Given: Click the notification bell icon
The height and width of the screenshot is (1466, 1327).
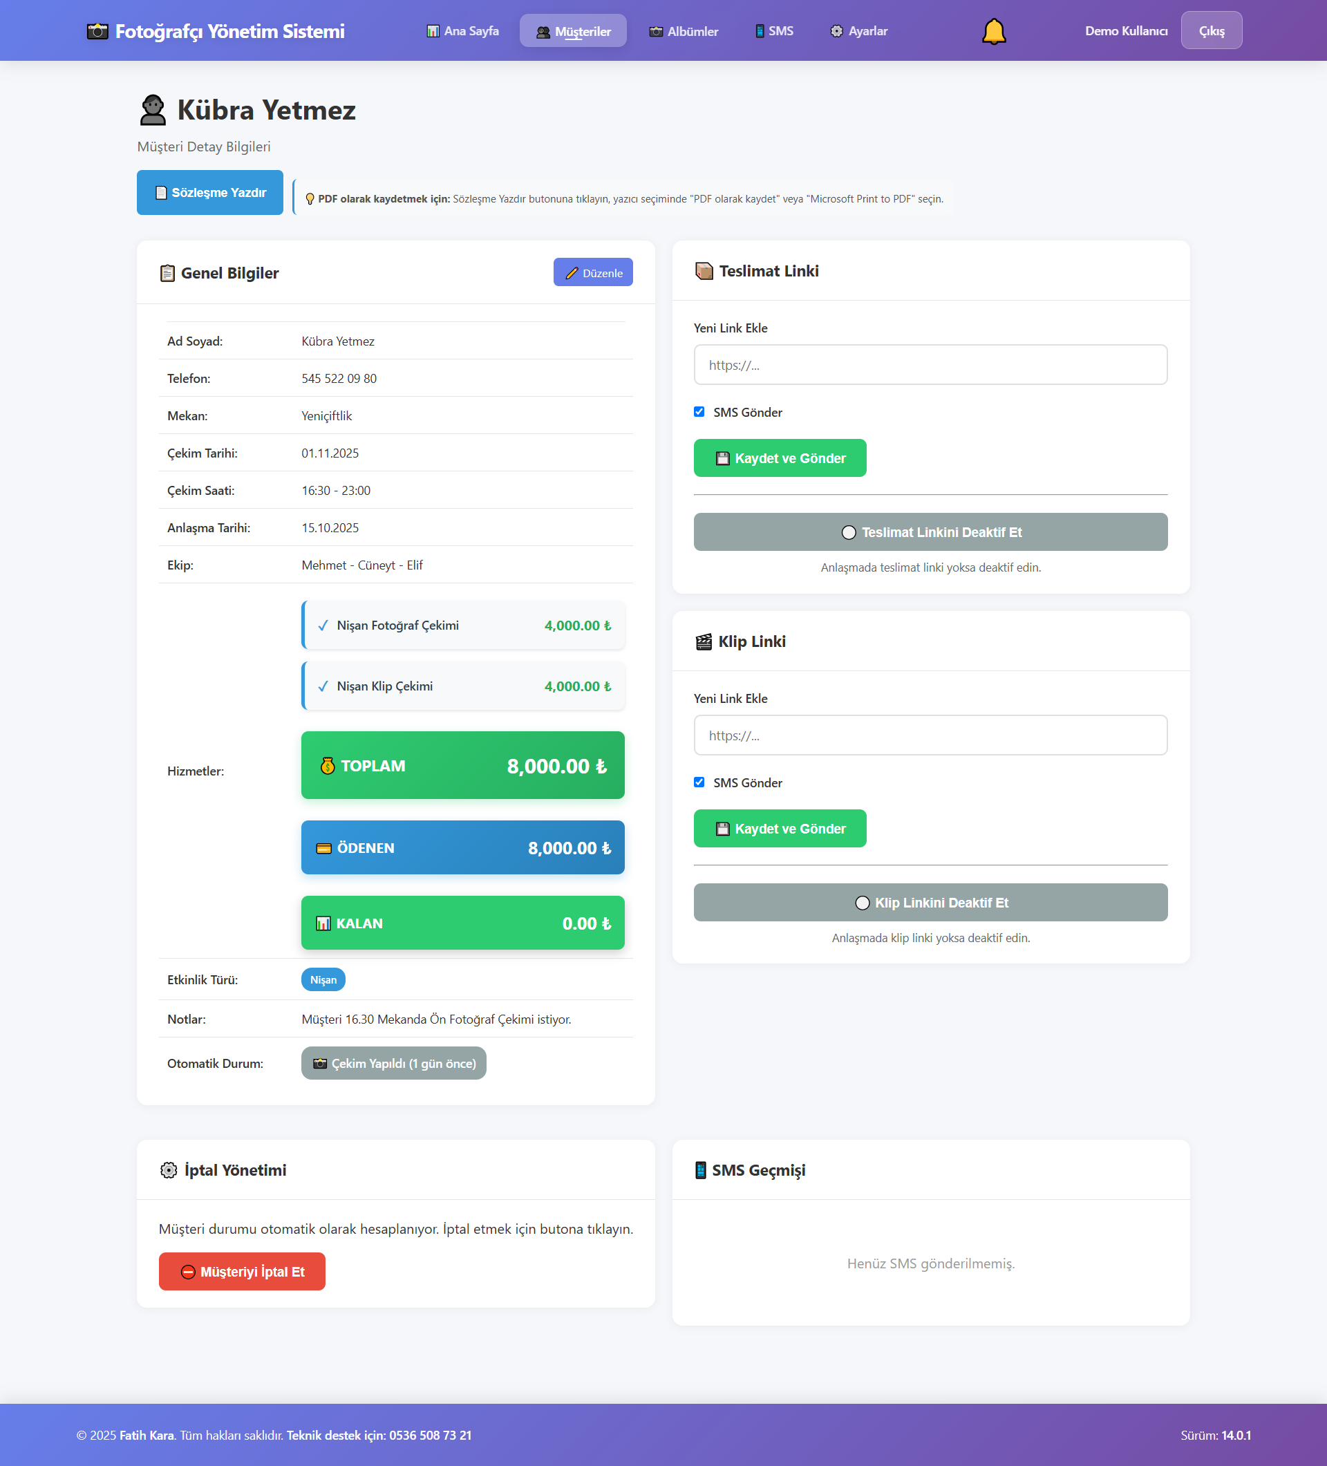Looking at the screenshot, I should [x=993, y=31].
